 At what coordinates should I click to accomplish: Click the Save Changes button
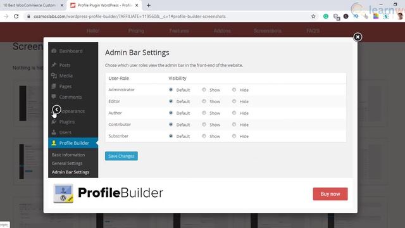121,156
